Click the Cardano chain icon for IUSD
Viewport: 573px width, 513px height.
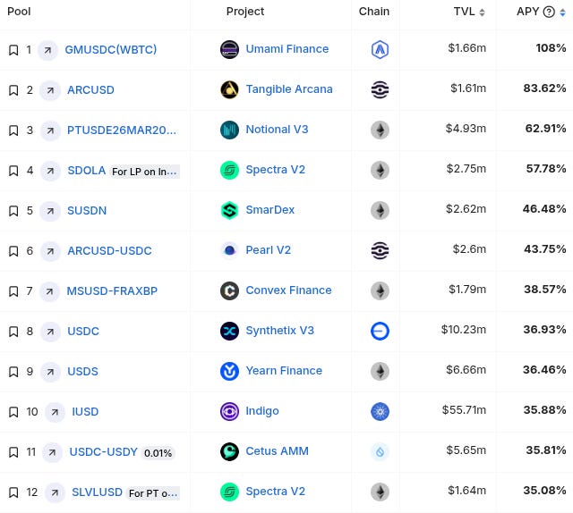pyautogui.click(x=380, y=411)
